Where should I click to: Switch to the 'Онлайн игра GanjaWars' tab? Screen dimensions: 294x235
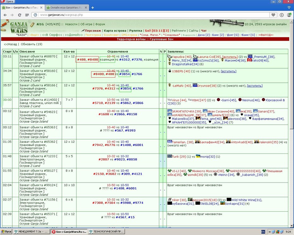click(66, 8)
